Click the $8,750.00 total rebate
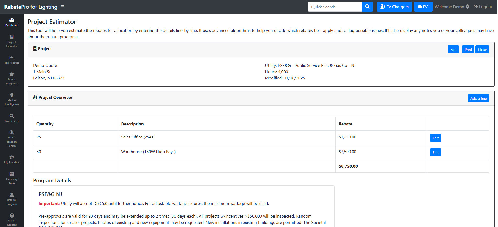498x227 pixels. point(348,166)
